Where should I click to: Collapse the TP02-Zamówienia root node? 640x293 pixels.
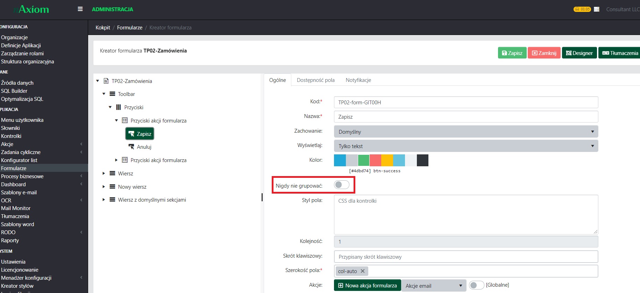point(98,81)
